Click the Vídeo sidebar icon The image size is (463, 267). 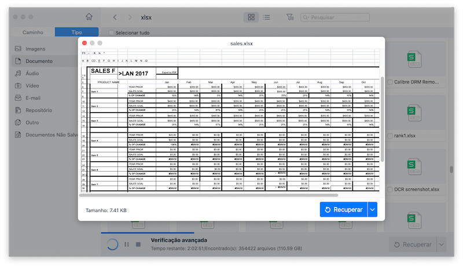tap(18, 86)
